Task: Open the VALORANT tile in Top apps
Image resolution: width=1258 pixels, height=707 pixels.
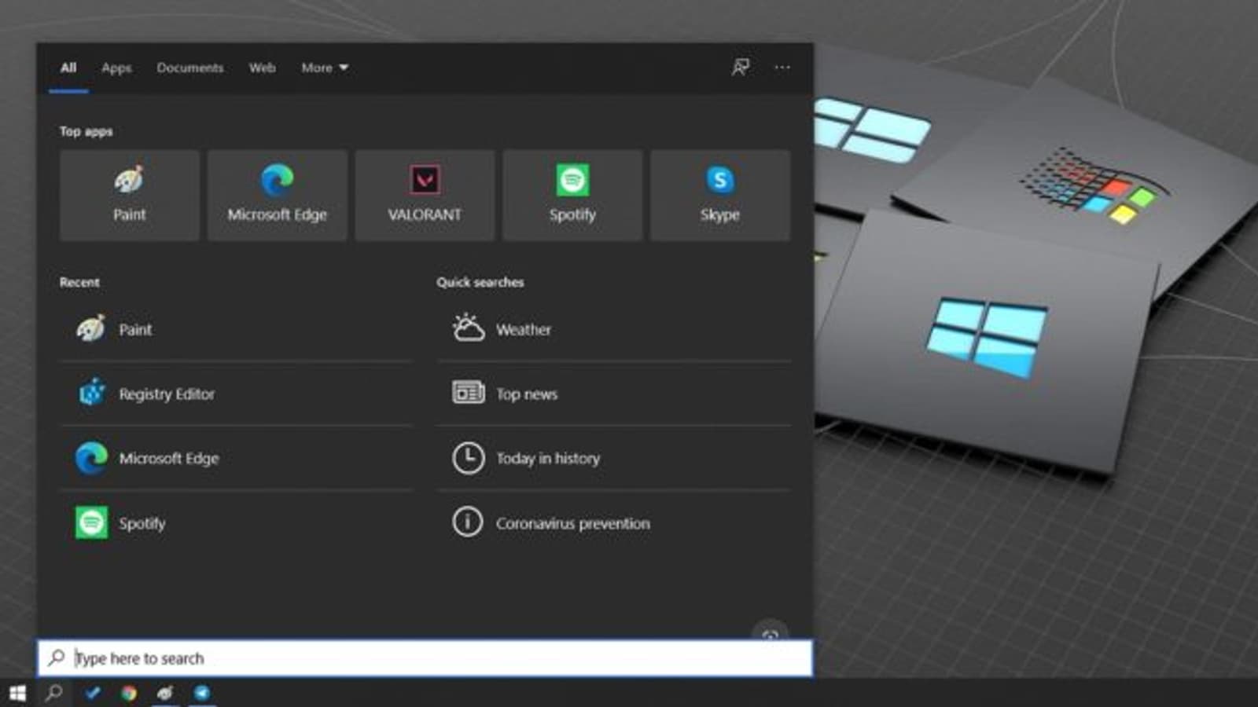Action: [x=425, y=195]
